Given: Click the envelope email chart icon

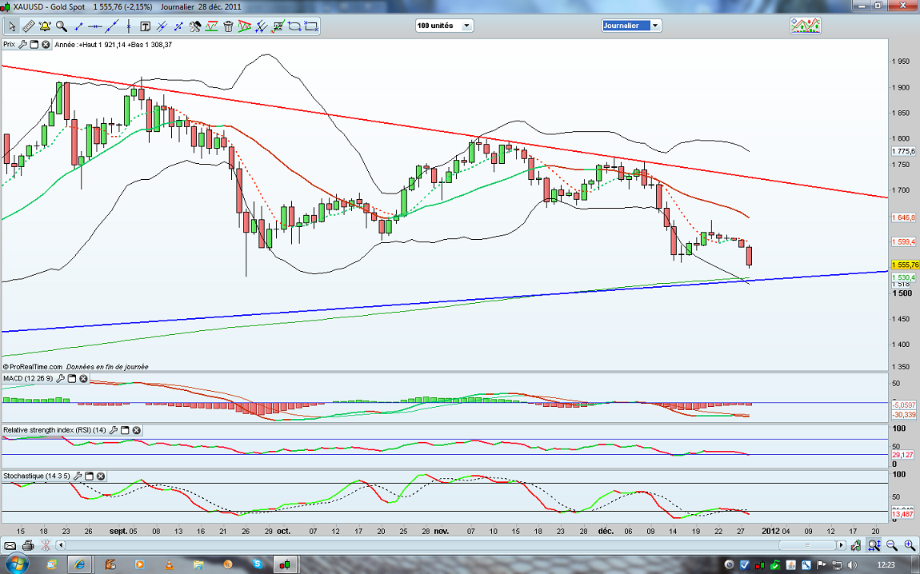Looking at the screenshot, I should (x=10, y=546).
